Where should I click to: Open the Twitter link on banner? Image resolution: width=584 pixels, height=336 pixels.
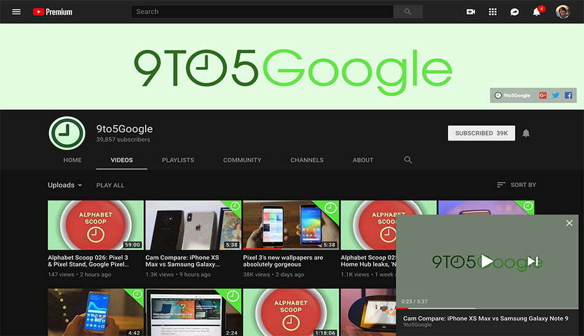[x=556, y=96]
